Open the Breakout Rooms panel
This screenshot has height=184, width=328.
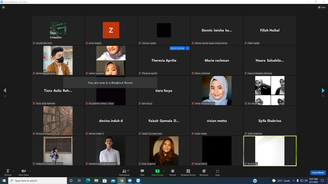click(x=188, y=172)
